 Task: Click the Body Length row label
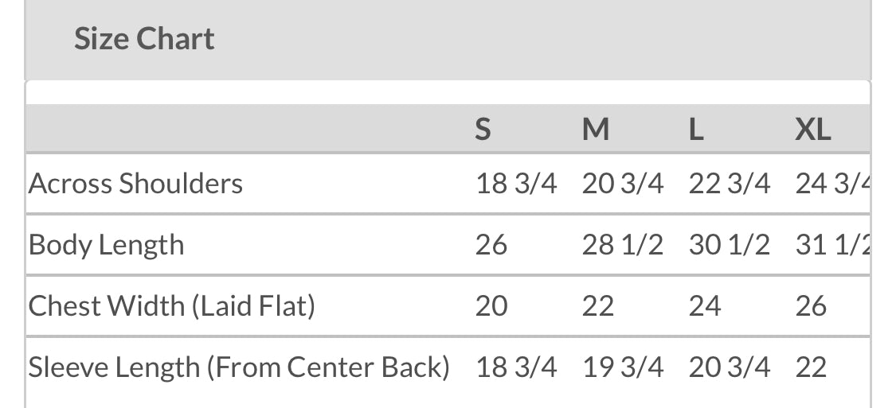[106, 245]
